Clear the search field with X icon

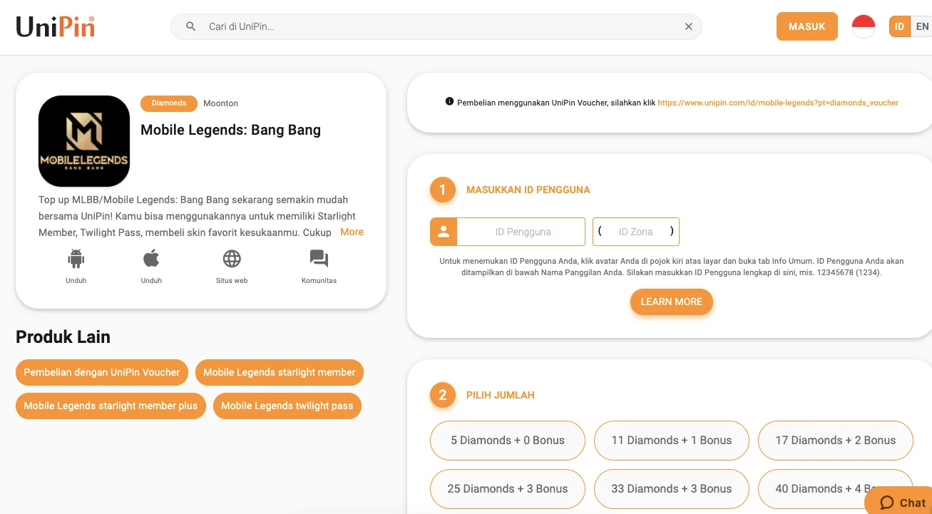pyautogui.click(x=689, y=26)
